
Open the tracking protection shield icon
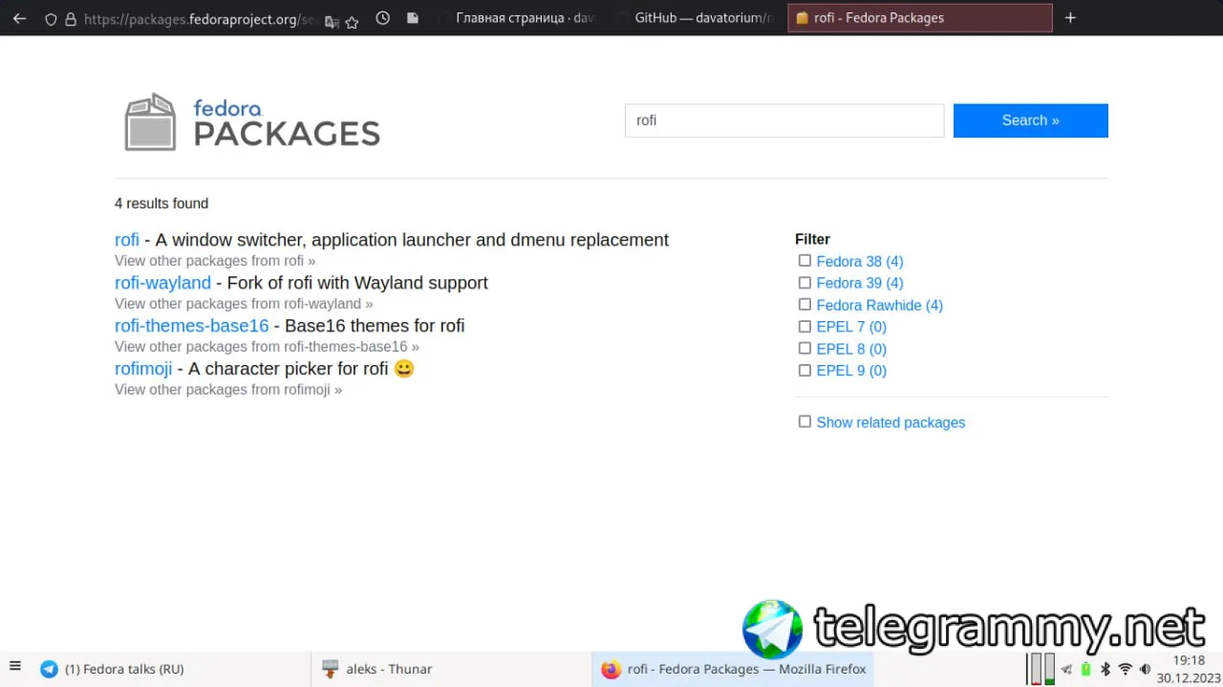point(52,19)
